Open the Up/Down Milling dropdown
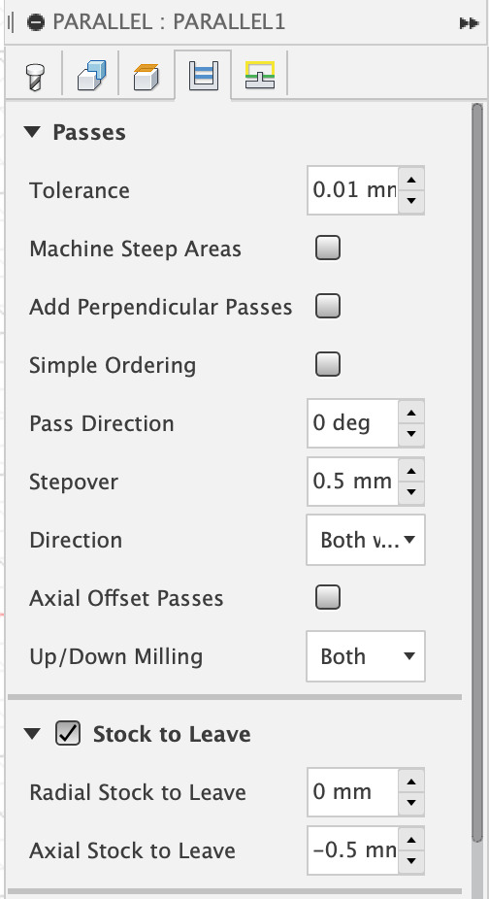Screen dimensions: 489x899 click(x=366, y=656)
